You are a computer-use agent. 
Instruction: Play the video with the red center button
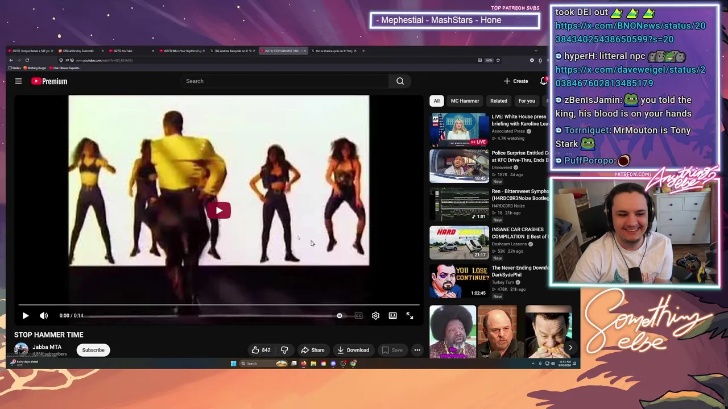point(219,211)
